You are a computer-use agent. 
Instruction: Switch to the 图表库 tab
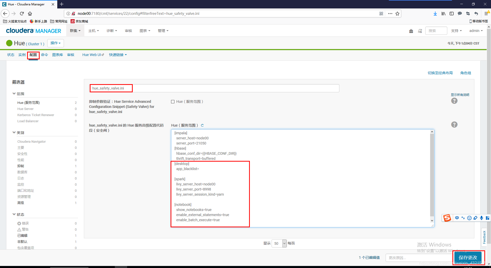[58, 55]
